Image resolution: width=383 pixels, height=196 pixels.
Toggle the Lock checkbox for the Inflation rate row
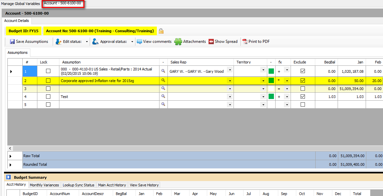[48, 80]
